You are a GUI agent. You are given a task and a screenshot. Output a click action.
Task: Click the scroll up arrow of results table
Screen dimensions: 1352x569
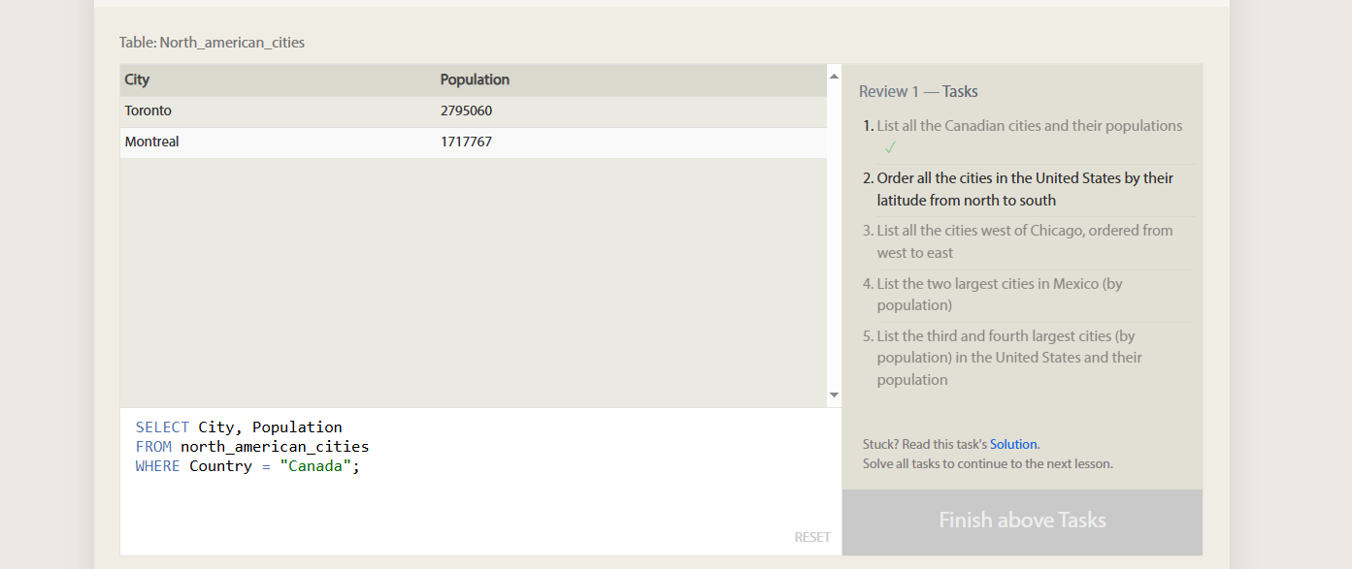tap(834, 75)
